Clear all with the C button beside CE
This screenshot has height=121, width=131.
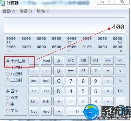coord(96,71)
